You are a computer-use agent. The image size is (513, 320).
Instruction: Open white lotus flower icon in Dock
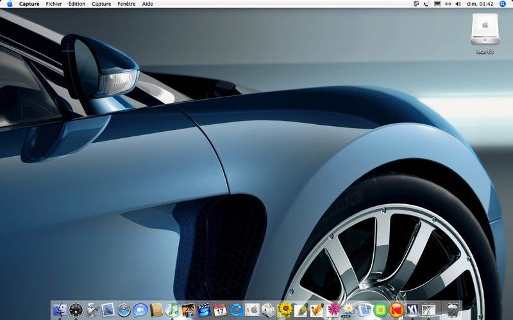pos(349,310)
